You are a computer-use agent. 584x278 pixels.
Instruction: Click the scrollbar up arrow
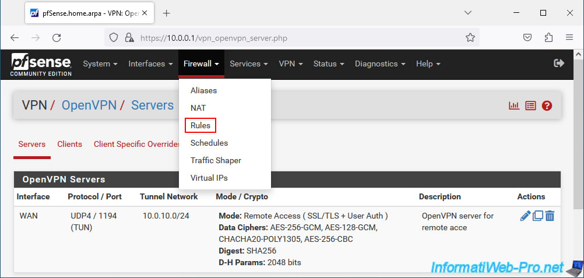(579, 54)
